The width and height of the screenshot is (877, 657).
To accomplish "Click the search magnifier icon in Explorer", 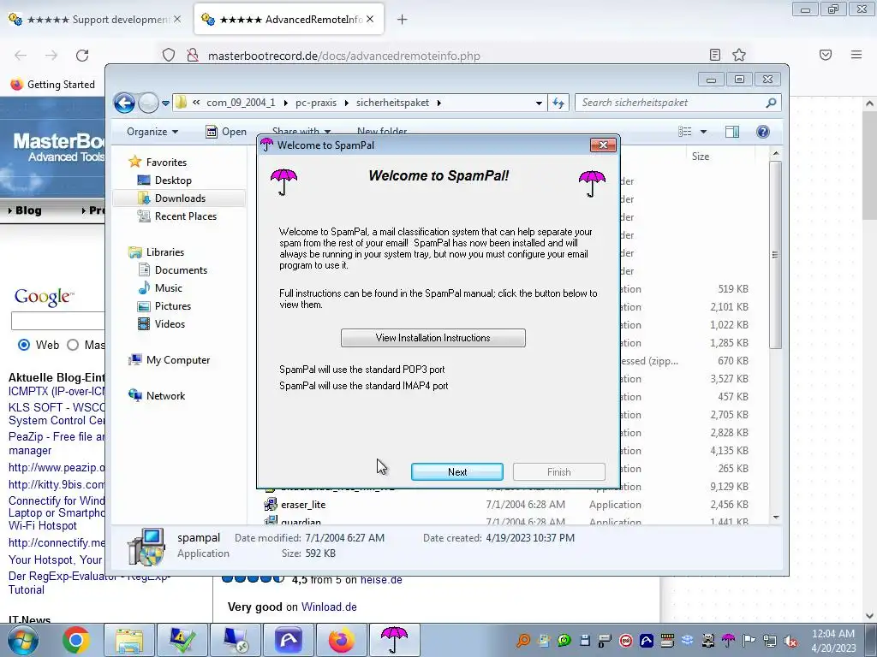I will [772, 103].
